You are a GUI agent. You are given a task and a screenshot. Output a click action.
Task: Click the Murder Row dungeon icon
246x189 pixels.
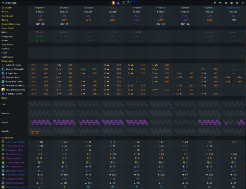click(x=3, y=77)
